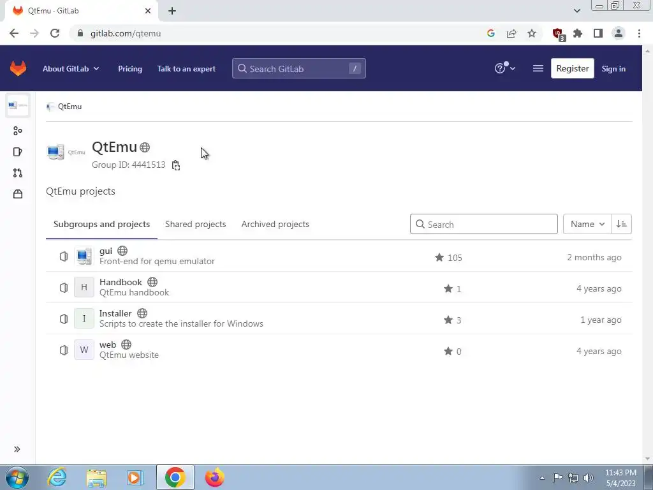The width and height of the screenshot is (653, 490).
Task: Focus the Search GitLab field
Action: (x=298, y=68)
